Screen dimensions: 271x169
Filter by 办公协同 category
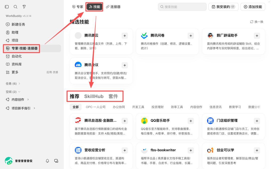(x=119, y=107)
